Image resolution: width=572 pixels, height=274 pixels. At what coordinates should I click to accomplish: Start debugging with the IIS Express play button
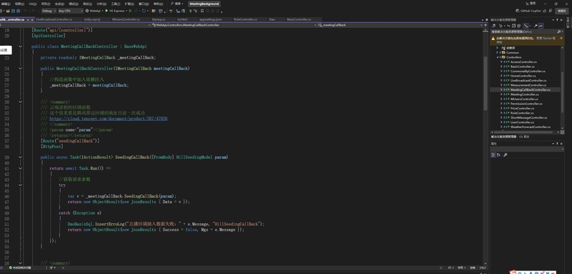click(x=107, y=11)
